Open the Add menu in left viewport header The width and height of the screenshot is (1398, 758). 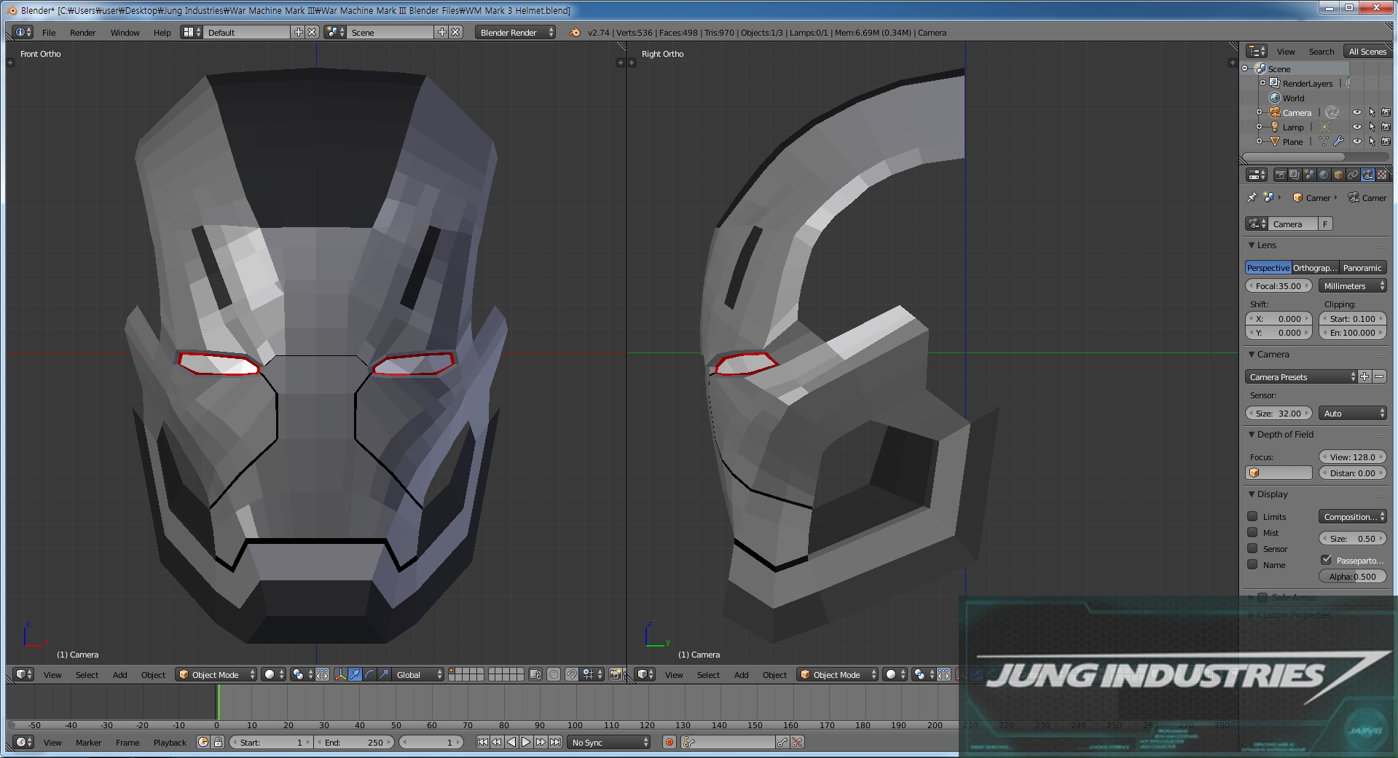119,675
